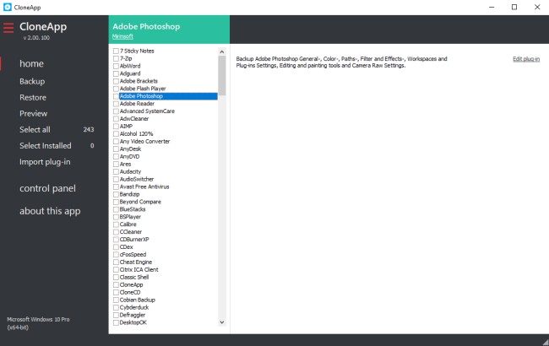Select Beyond Compare entry
Viewport: 549px width, 346px height.
140,202
